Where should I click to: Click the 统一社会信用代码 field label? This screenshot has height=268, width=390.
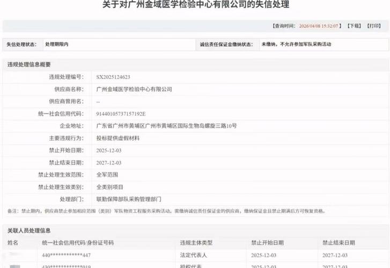click(61, 114)
